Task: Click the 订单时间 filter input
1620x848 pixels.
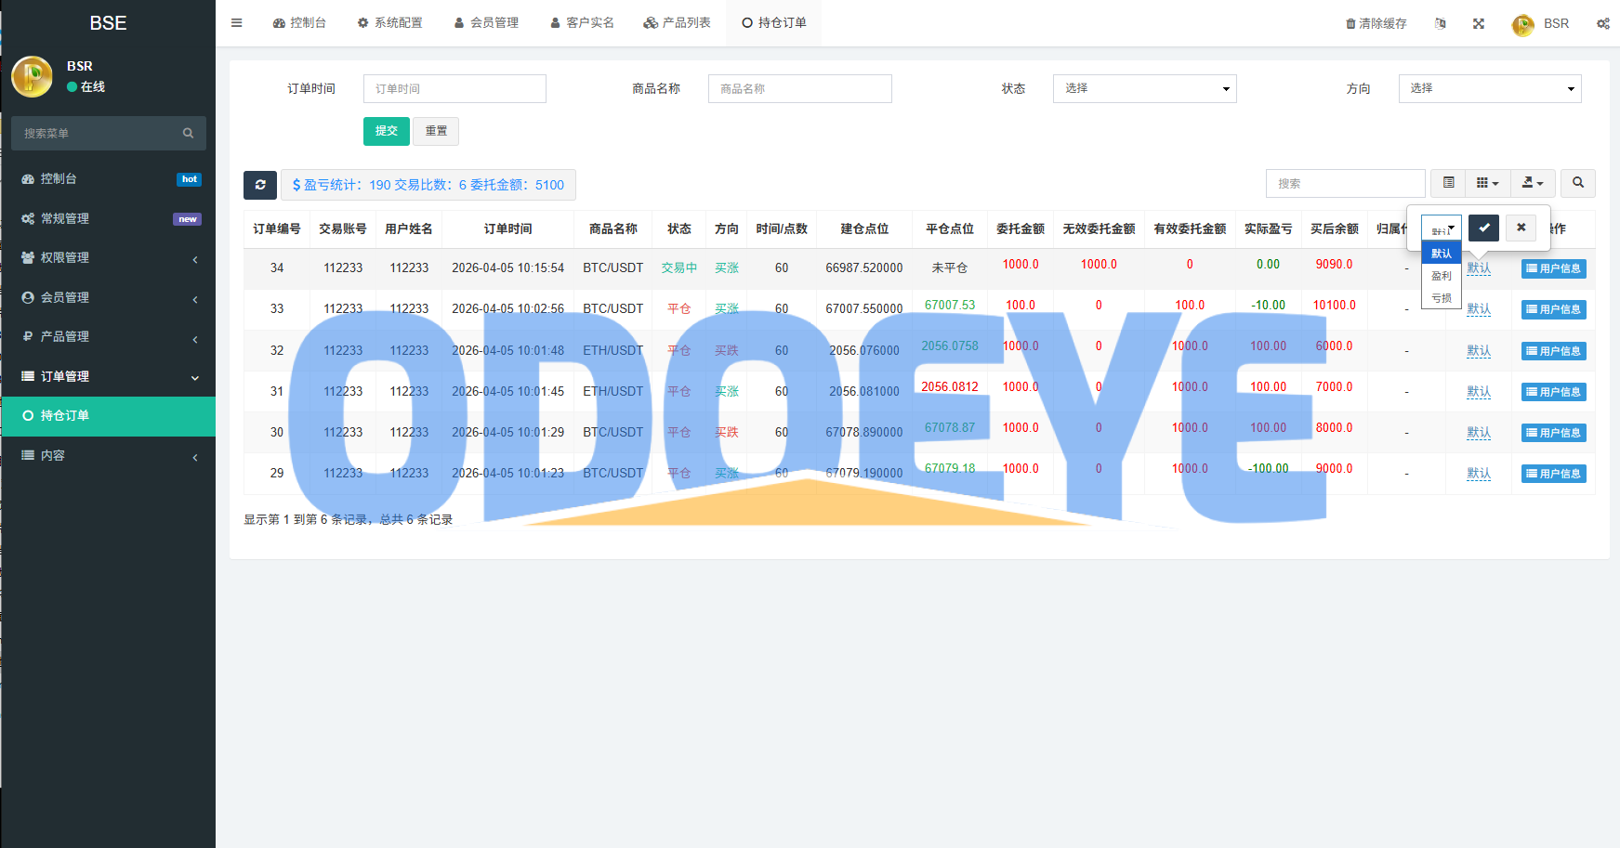Action: 454,88
